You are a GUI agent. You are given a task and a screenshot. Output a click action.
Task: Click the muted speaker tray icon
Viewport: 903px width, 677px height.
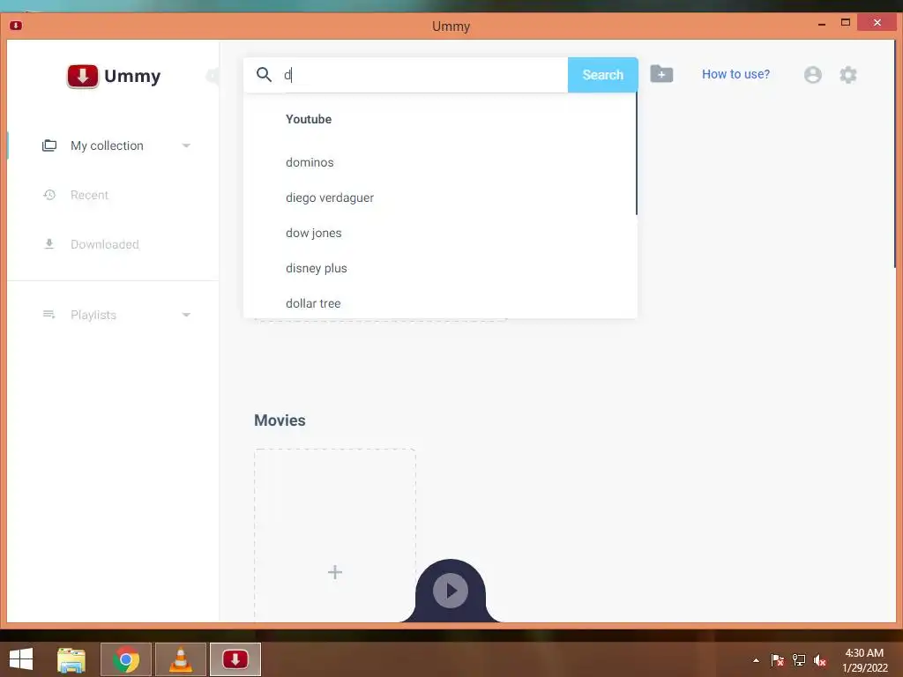tap(820, 660)
